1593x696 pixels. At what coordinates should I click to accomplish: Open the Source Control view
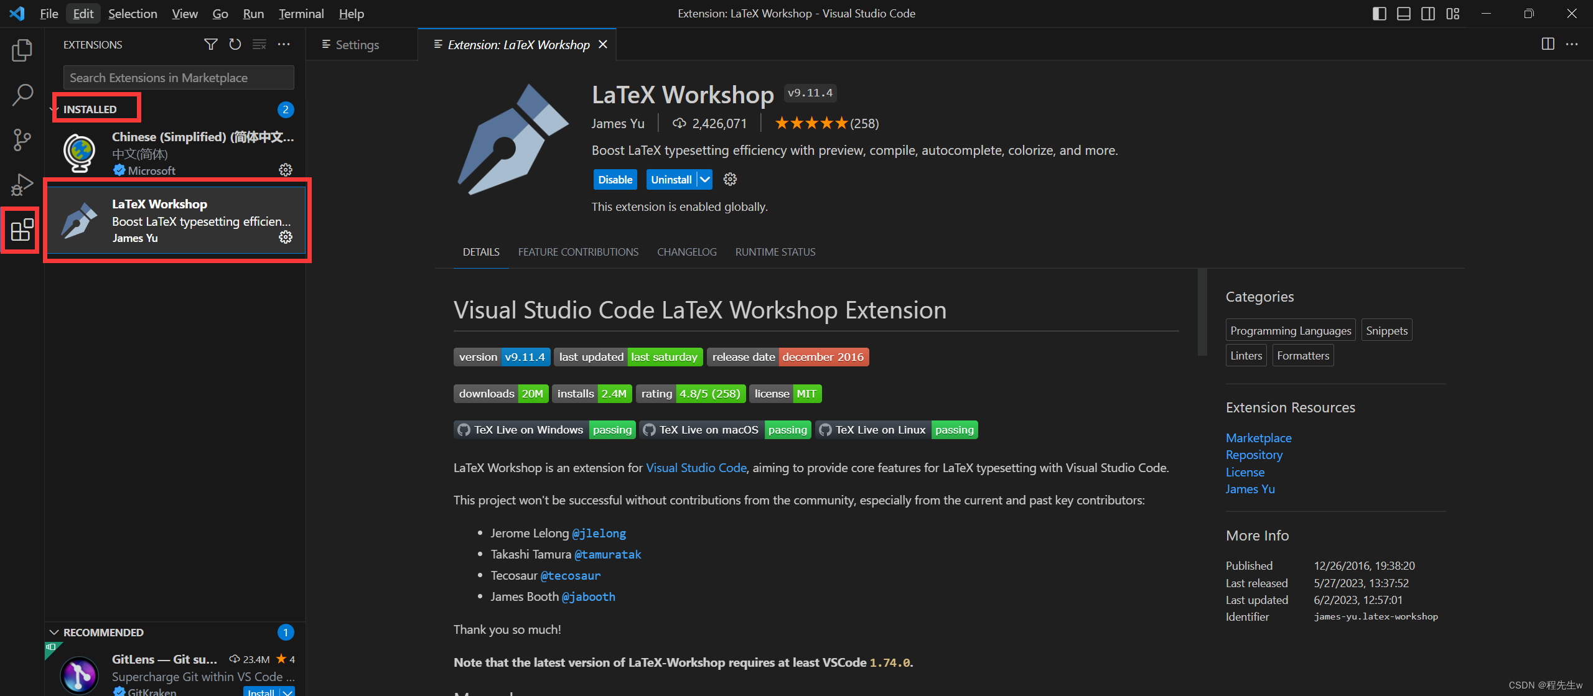[22, 140]
